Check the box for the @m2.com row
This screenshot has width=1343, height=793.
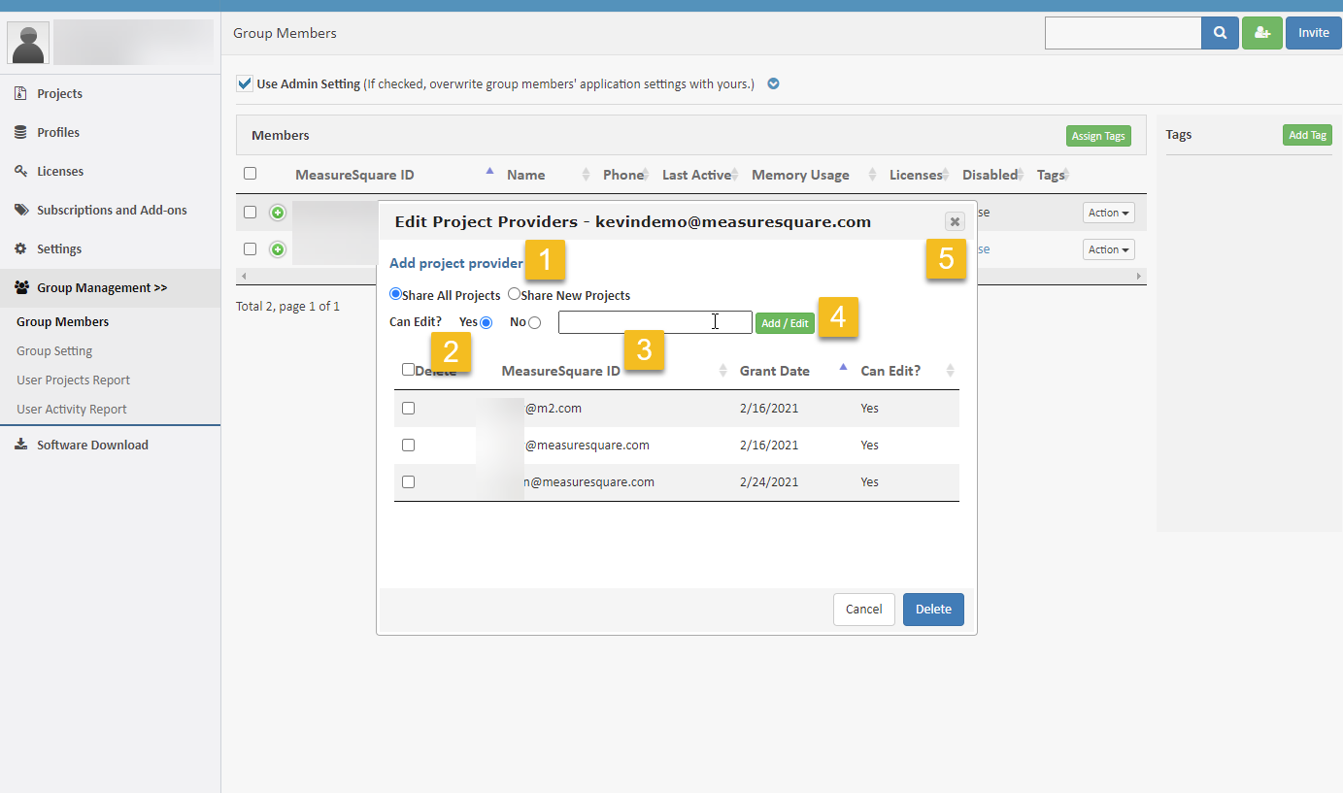coord(408,409)
